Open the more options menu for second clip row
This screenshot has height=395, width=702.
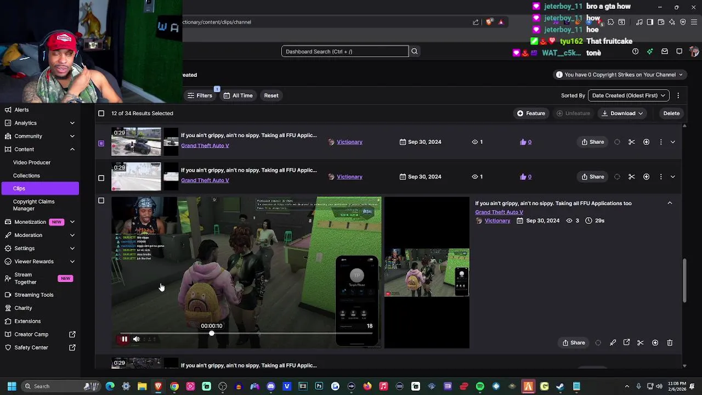click(x=661, y=177)
